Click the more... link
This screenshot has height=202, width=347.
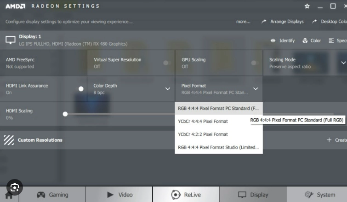(x=243, y=22)
